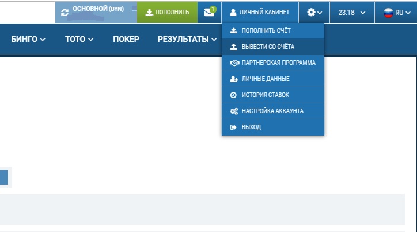Open the RU language dropdown
Image resolution: width=417 pixels, height=232 pixels.
click(395, 12)
